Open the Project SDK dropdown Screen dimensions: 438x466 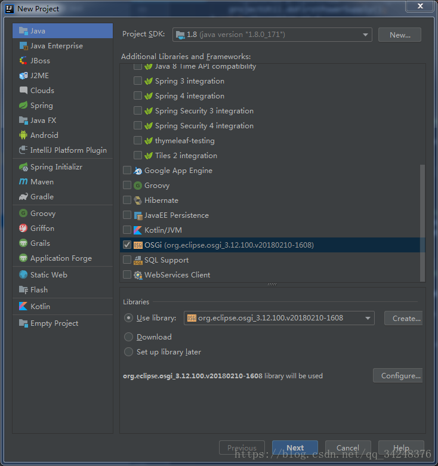(x=272, y=35)
